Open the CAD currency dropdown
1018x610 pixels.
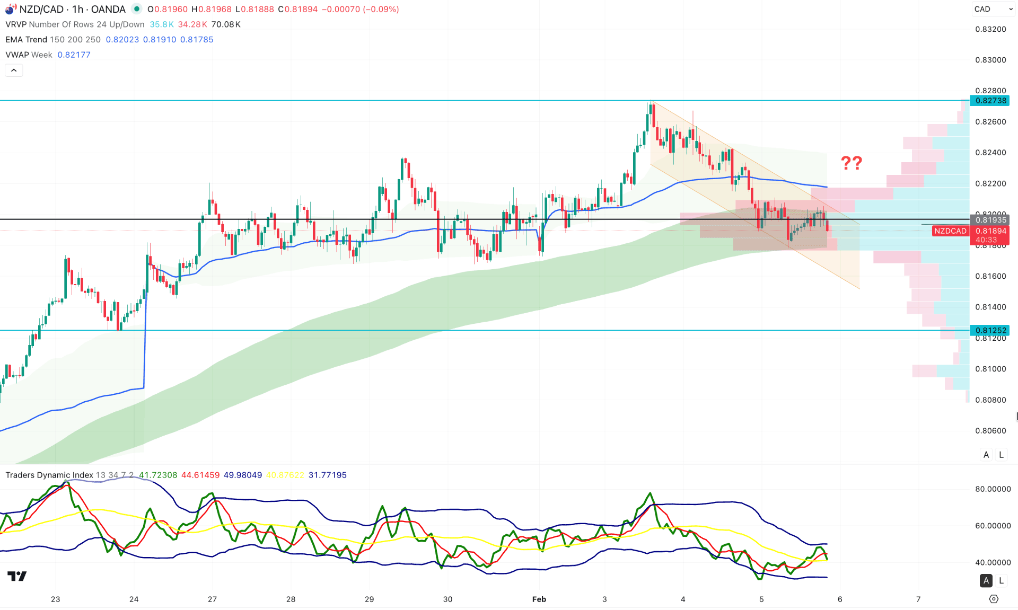tap(994, 9)
